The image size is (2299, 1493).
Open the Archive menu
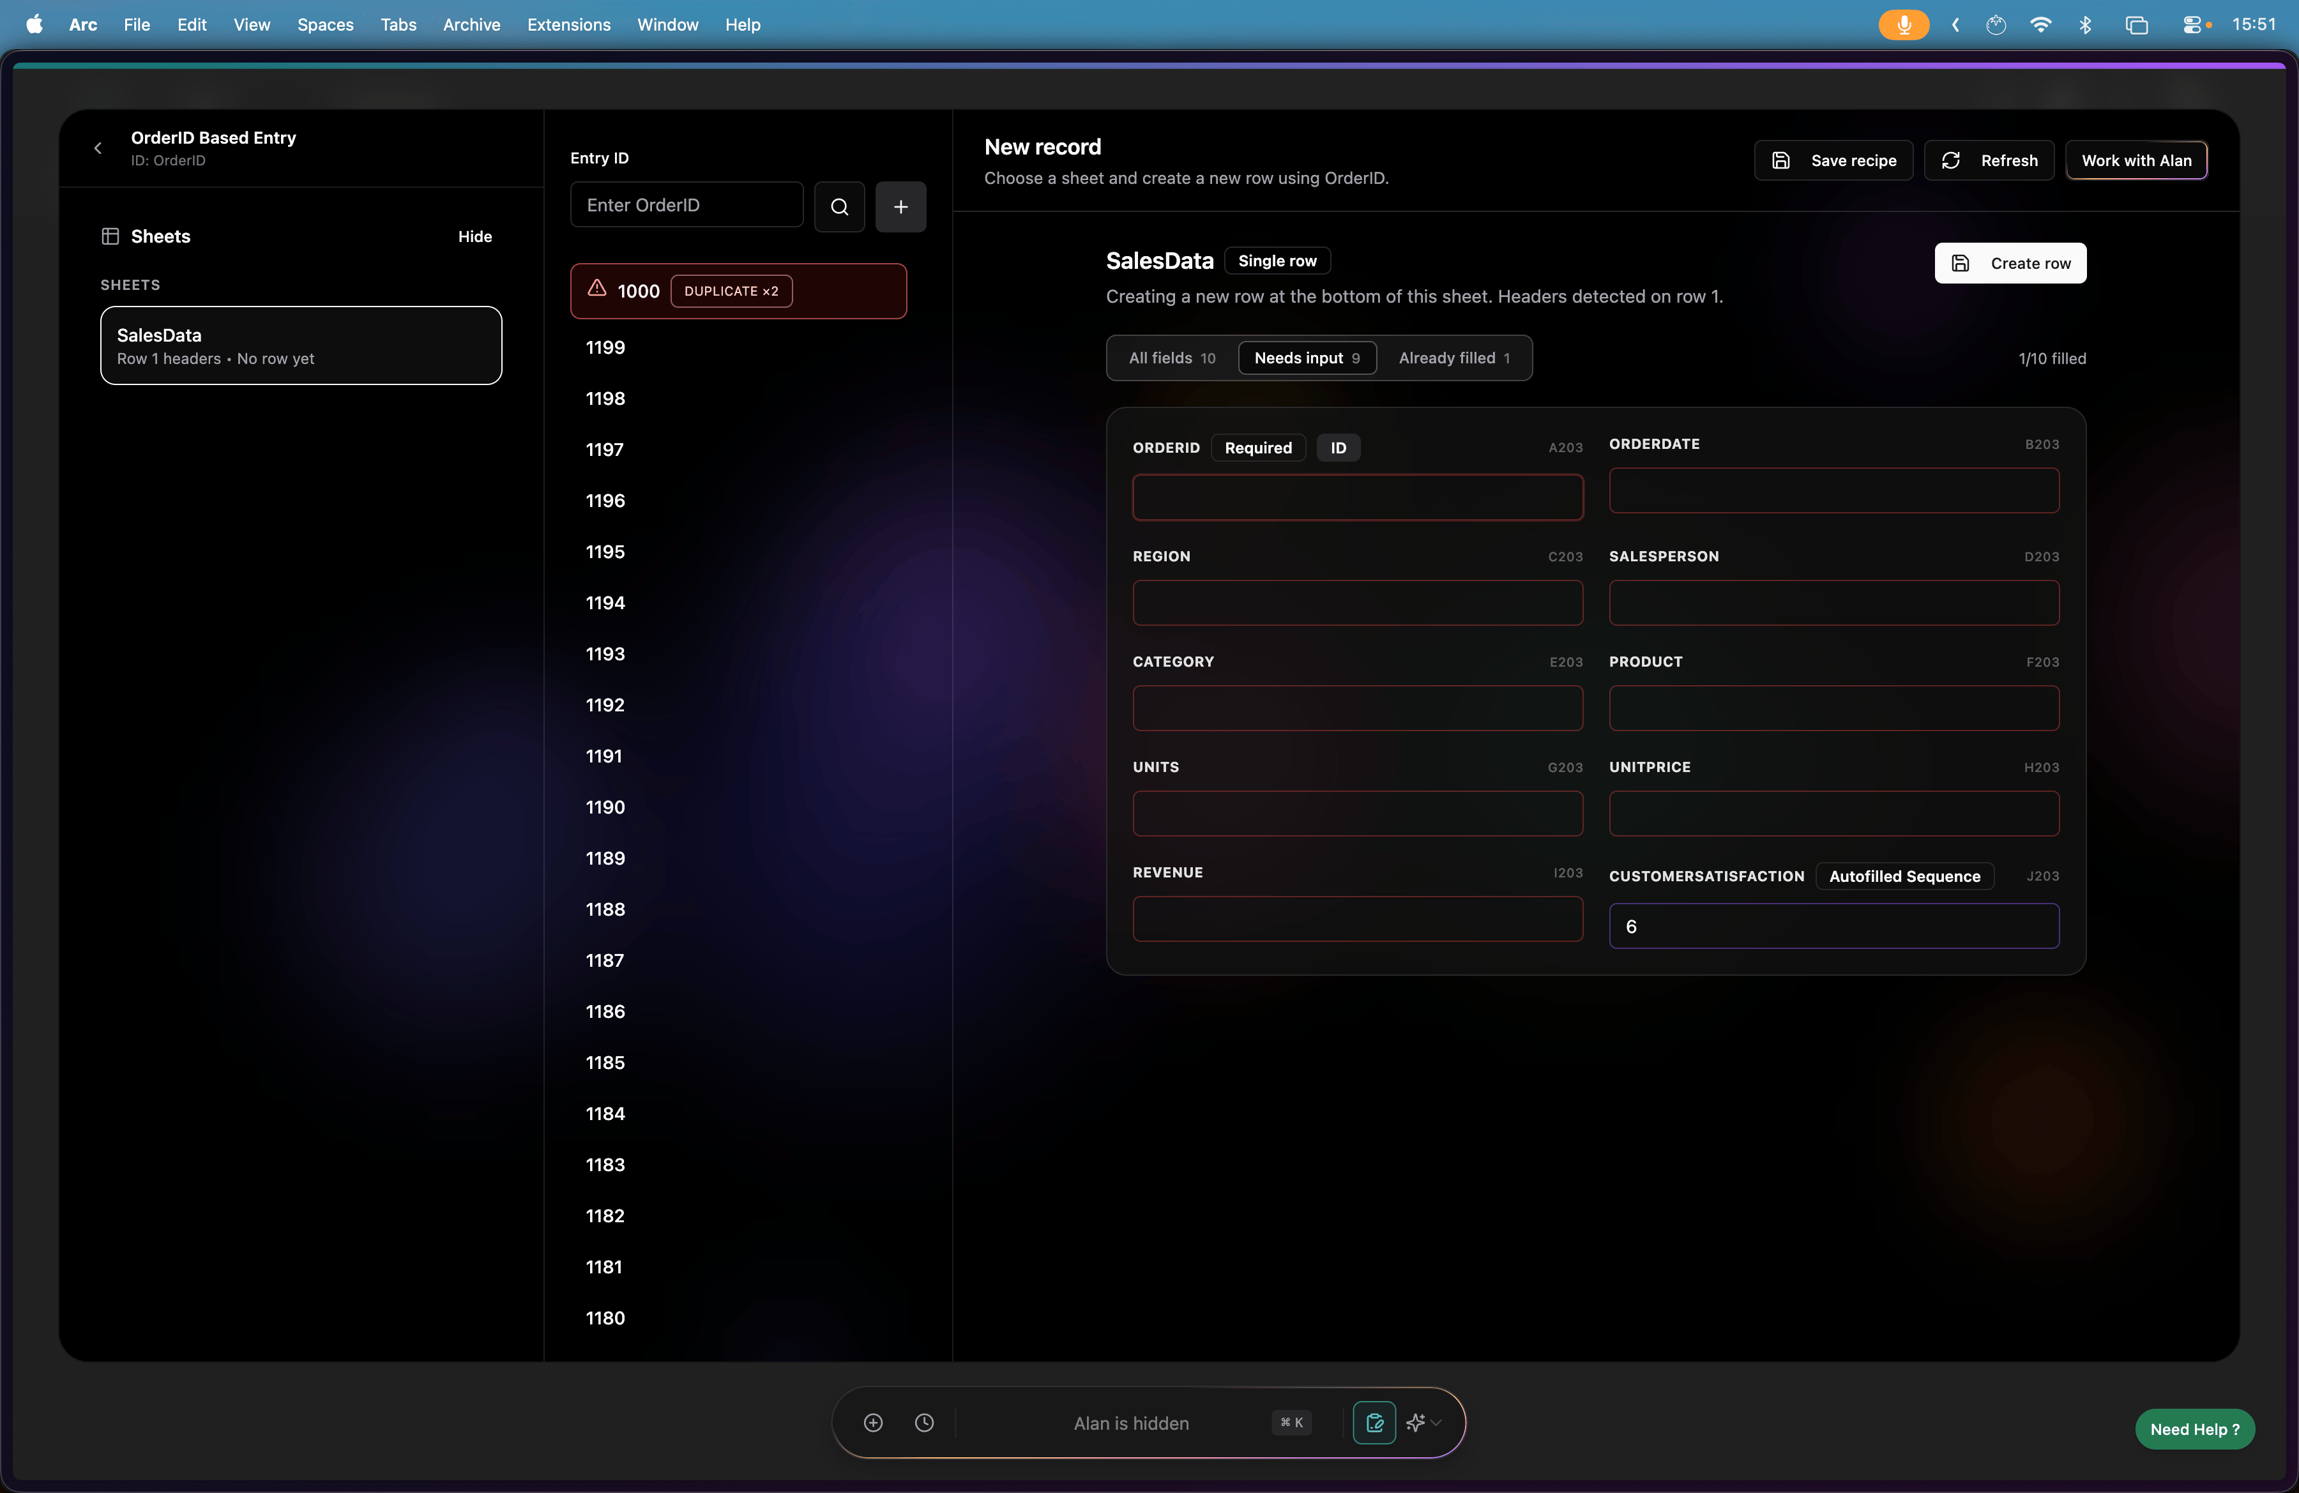(x=471, y=24)
